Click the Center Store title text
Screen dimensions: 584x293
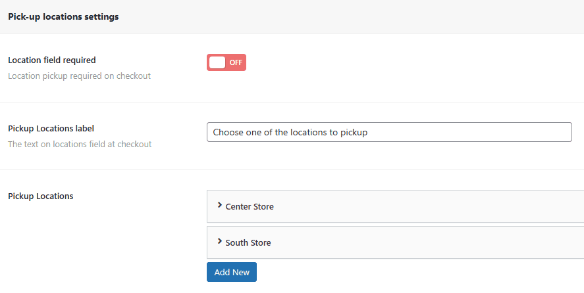(x=250, y=206)
